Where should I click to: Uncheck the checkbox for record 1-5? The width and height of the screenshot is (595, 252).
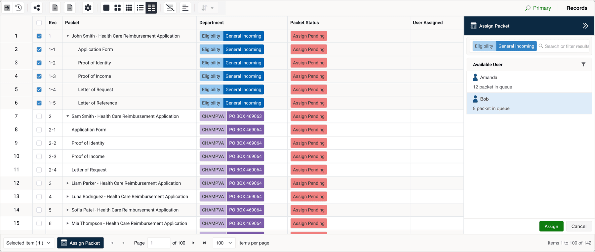(39, 103)
